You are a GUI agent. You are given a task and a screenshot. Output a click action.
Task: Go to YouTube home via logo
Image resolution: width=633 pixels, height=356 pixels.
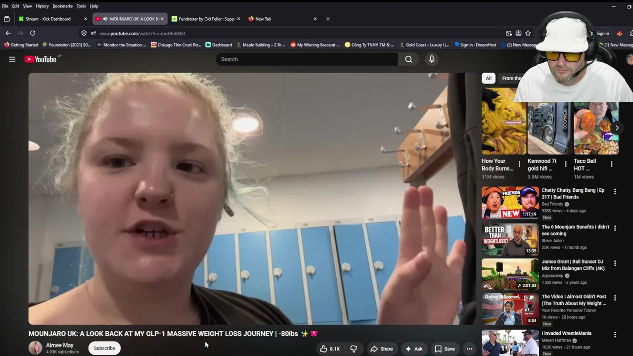tap(41, 59)
